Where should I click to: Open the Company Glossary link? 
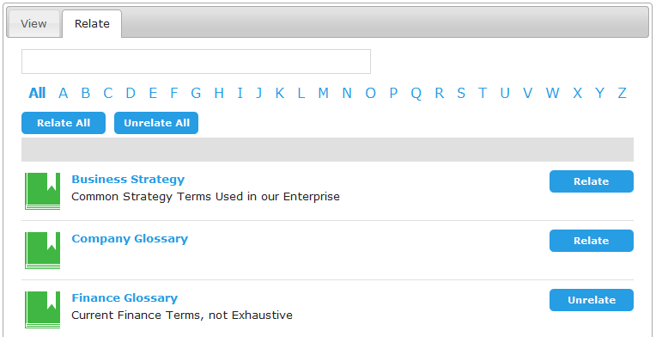[130, 239]
